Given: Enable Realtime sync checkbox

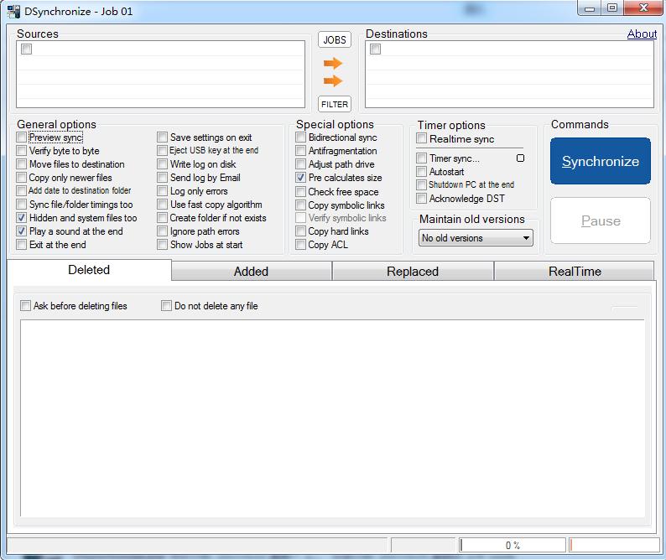Looking at the screenshot, I should pos(422,139).
